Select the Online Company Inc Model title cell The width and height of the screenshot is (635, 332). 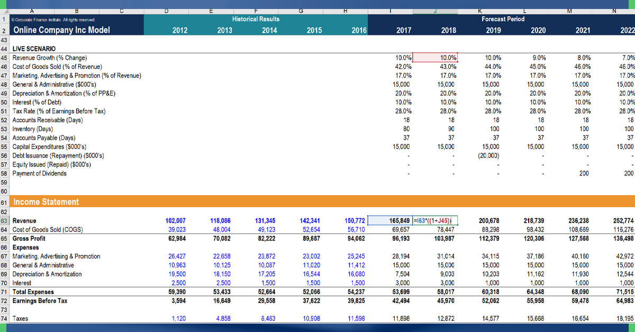(x=61, y=30)
